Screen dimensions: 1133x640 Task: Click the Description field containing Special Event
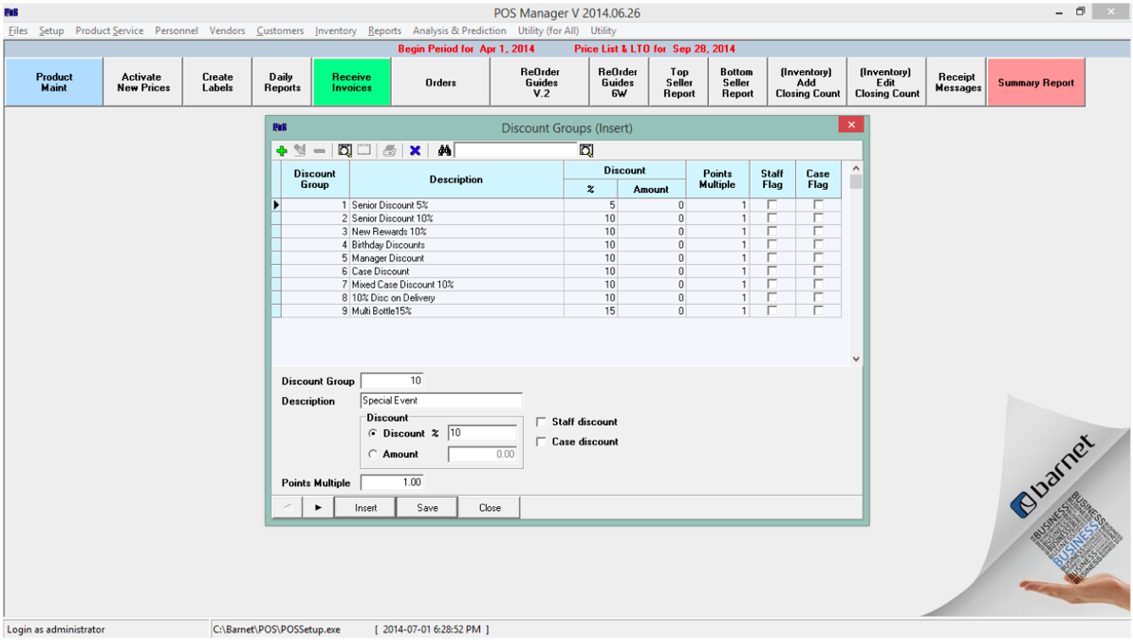(441, 401)
